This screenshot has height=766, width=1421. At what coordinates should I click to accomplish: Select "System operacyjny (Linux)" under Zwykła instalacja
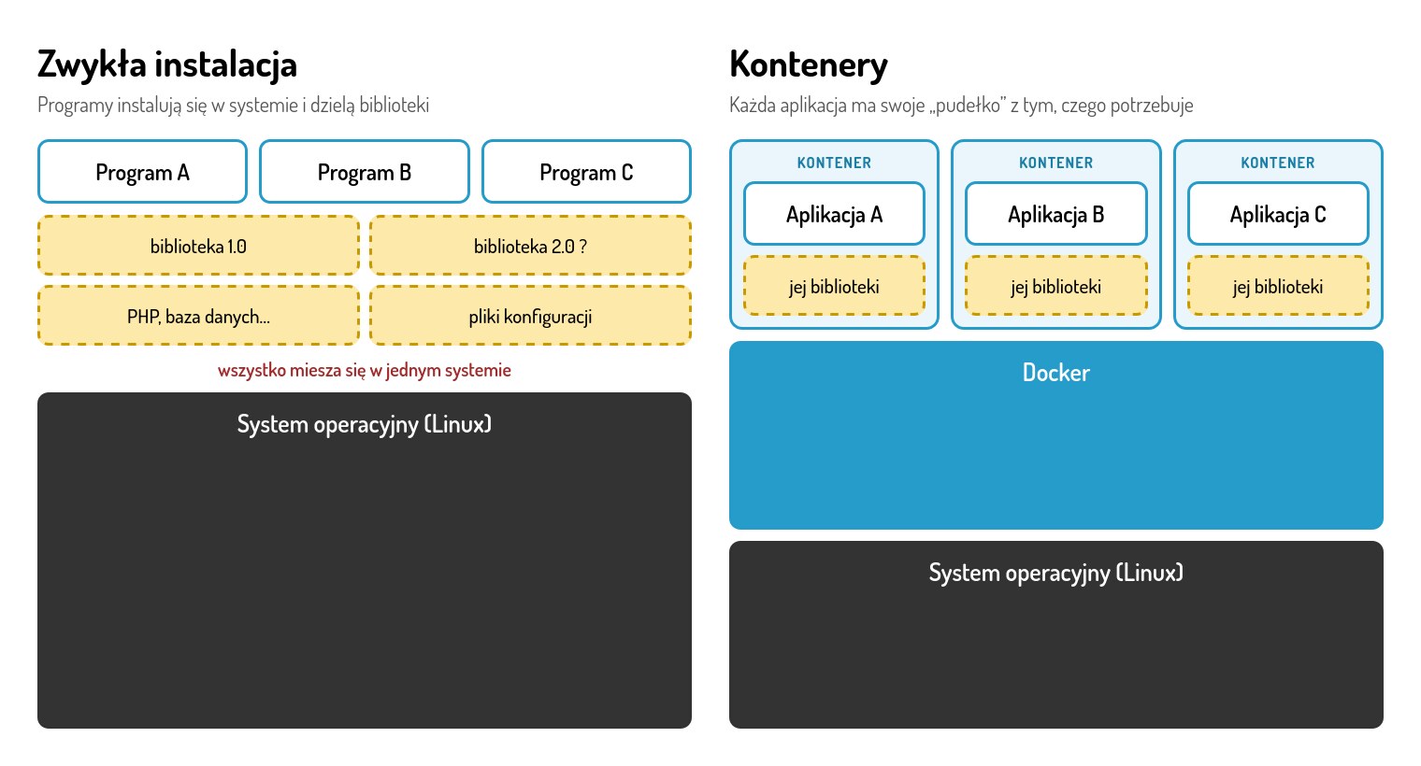tap(365, 560)
